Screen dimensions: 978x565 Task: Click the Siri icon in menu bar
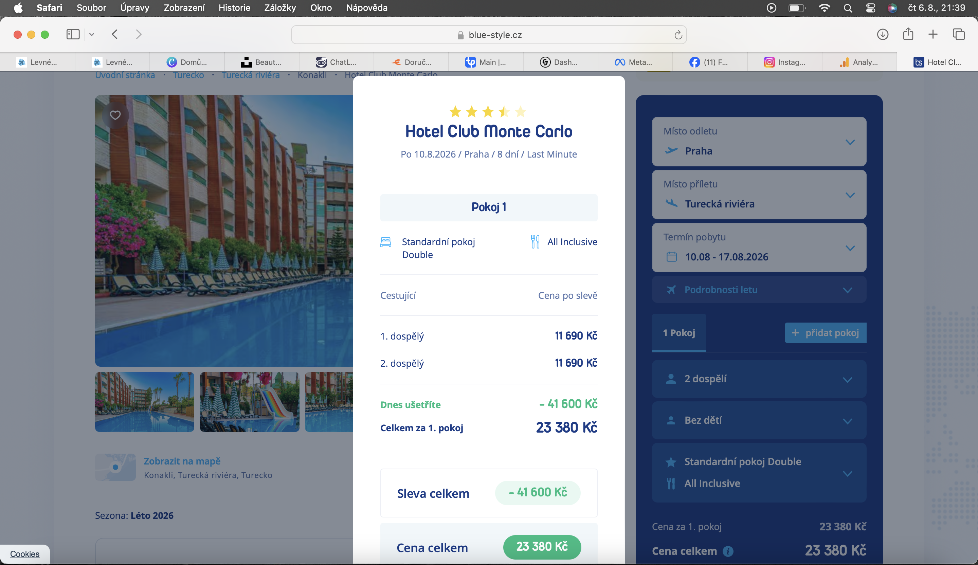click(892, 8)
